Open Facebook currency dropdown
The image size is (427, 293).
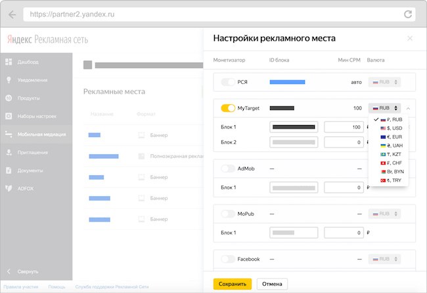coord(384,259)
